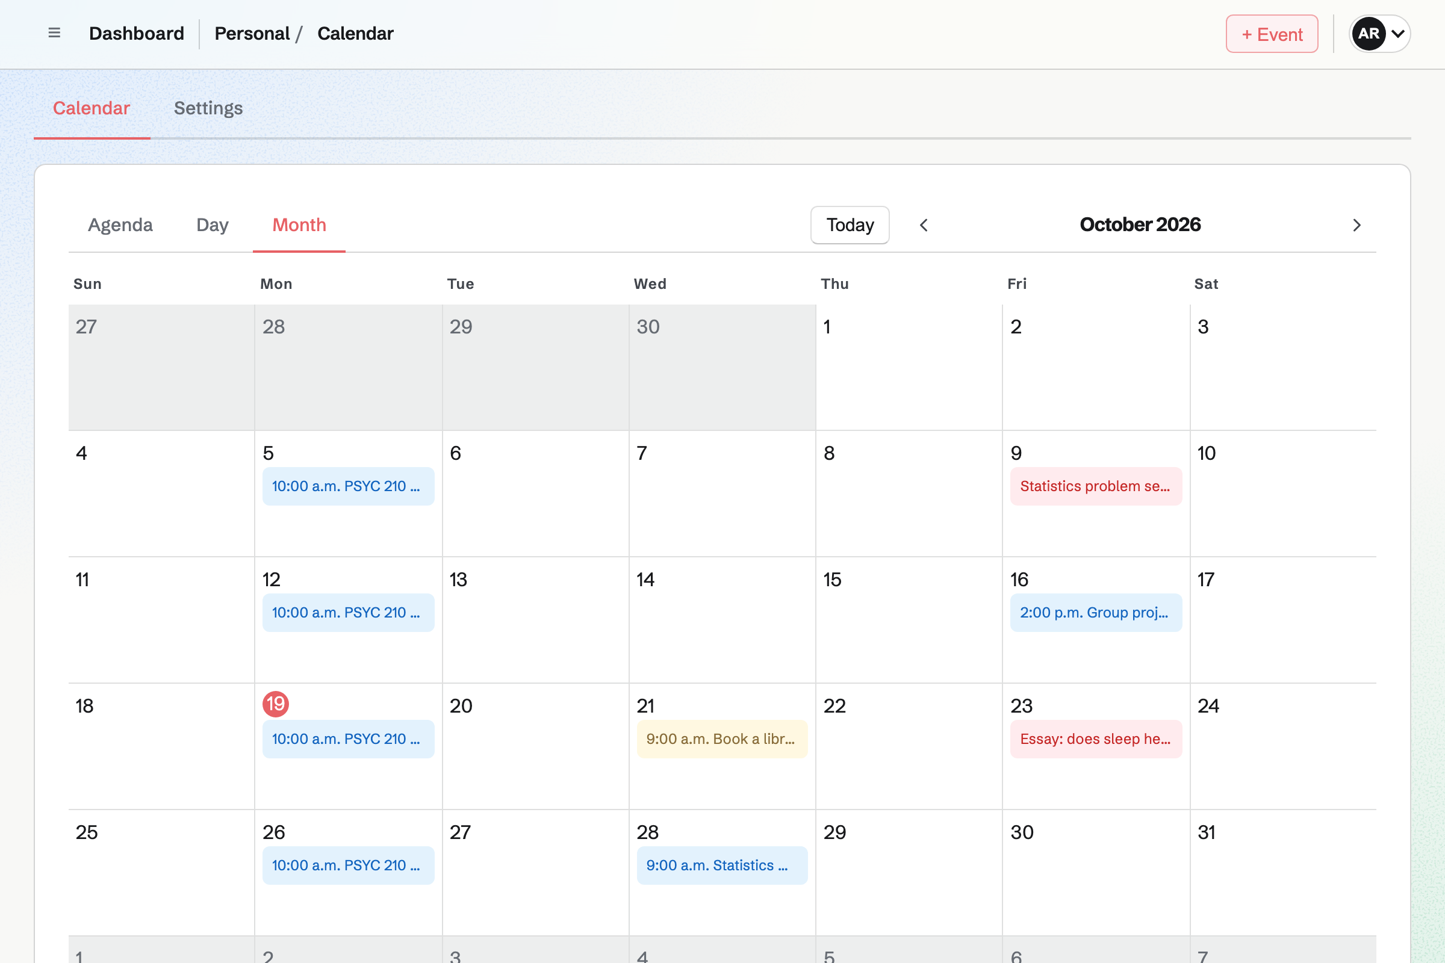This screenshot has height=963, width=1445.
Task: Click the October 2026 month title
Action: (1140, 224)
